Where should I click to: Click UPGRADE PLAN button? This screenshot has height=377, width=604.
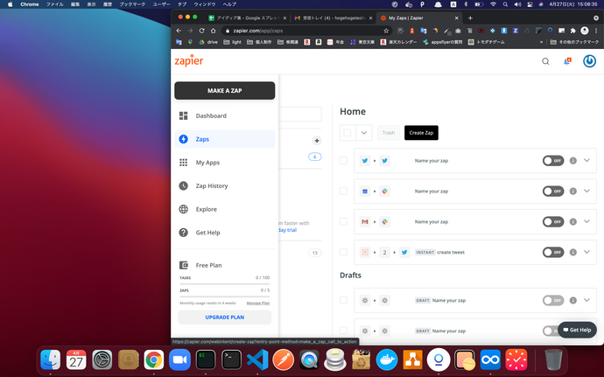[x=225, y=318]
